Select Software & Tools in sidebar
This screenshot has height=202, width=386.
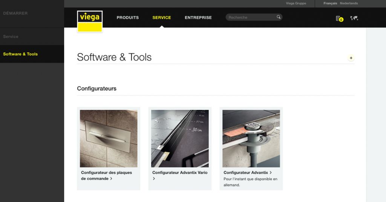point(20,54)
